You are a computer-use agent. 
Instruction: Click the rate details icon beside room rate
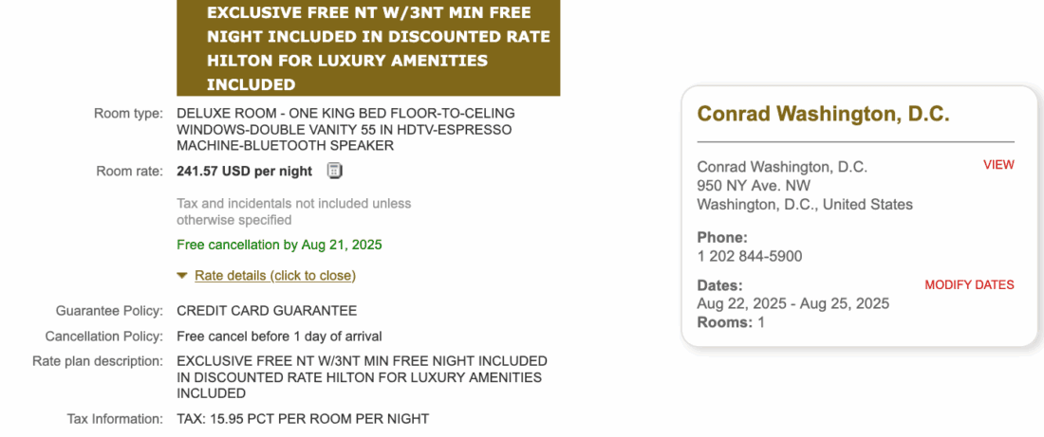pyautogui.click(x=334, y=171)
